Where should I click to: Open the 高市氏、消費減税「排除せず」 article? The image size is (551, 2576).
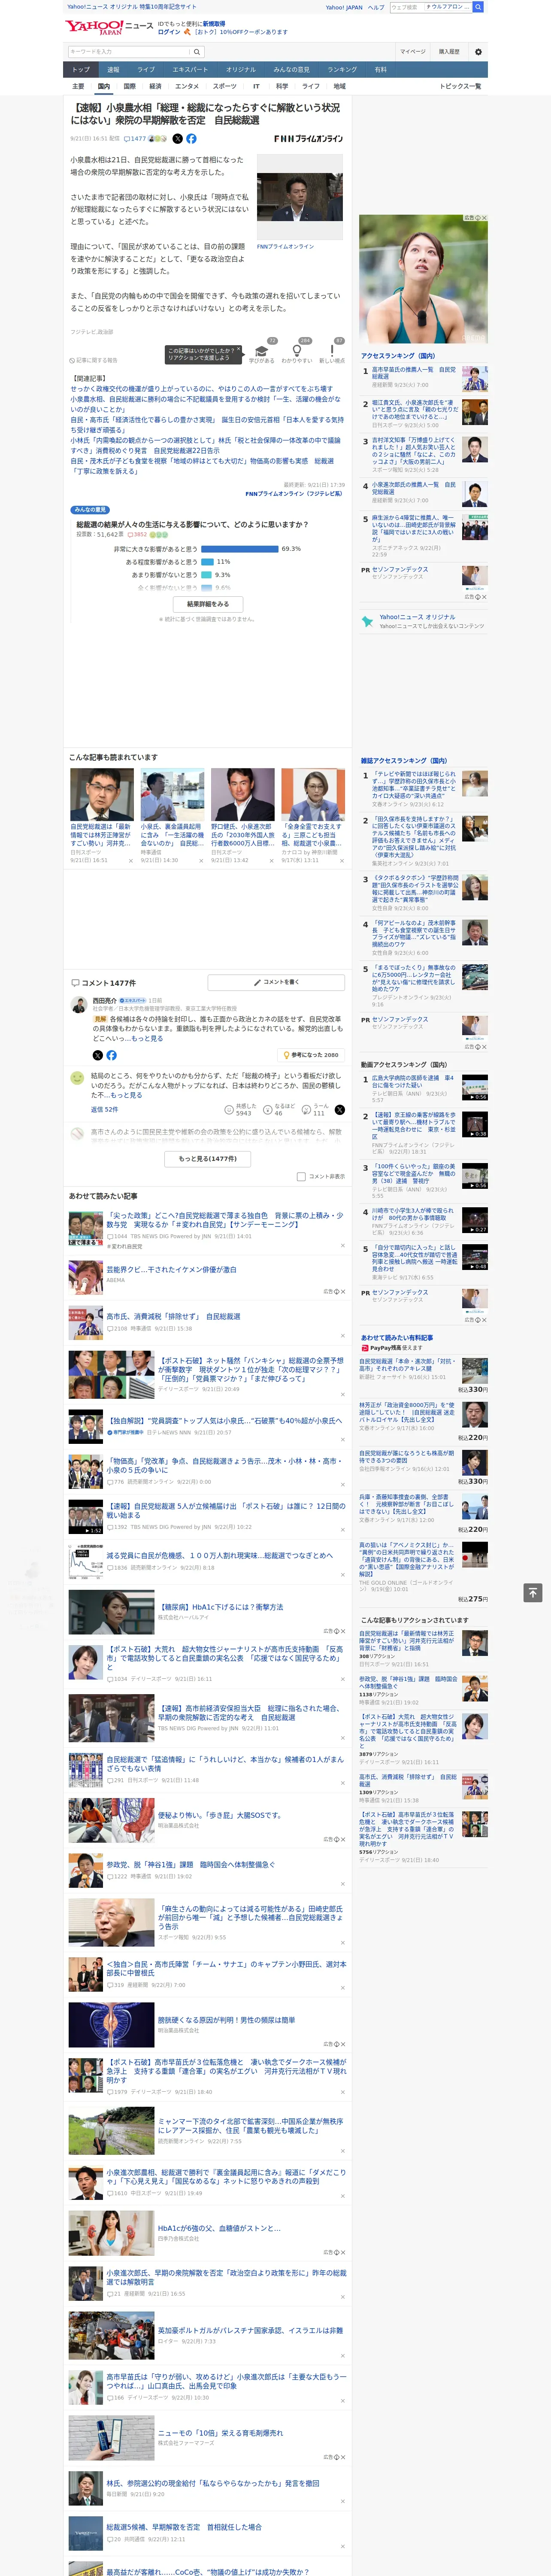(173, 1317)
